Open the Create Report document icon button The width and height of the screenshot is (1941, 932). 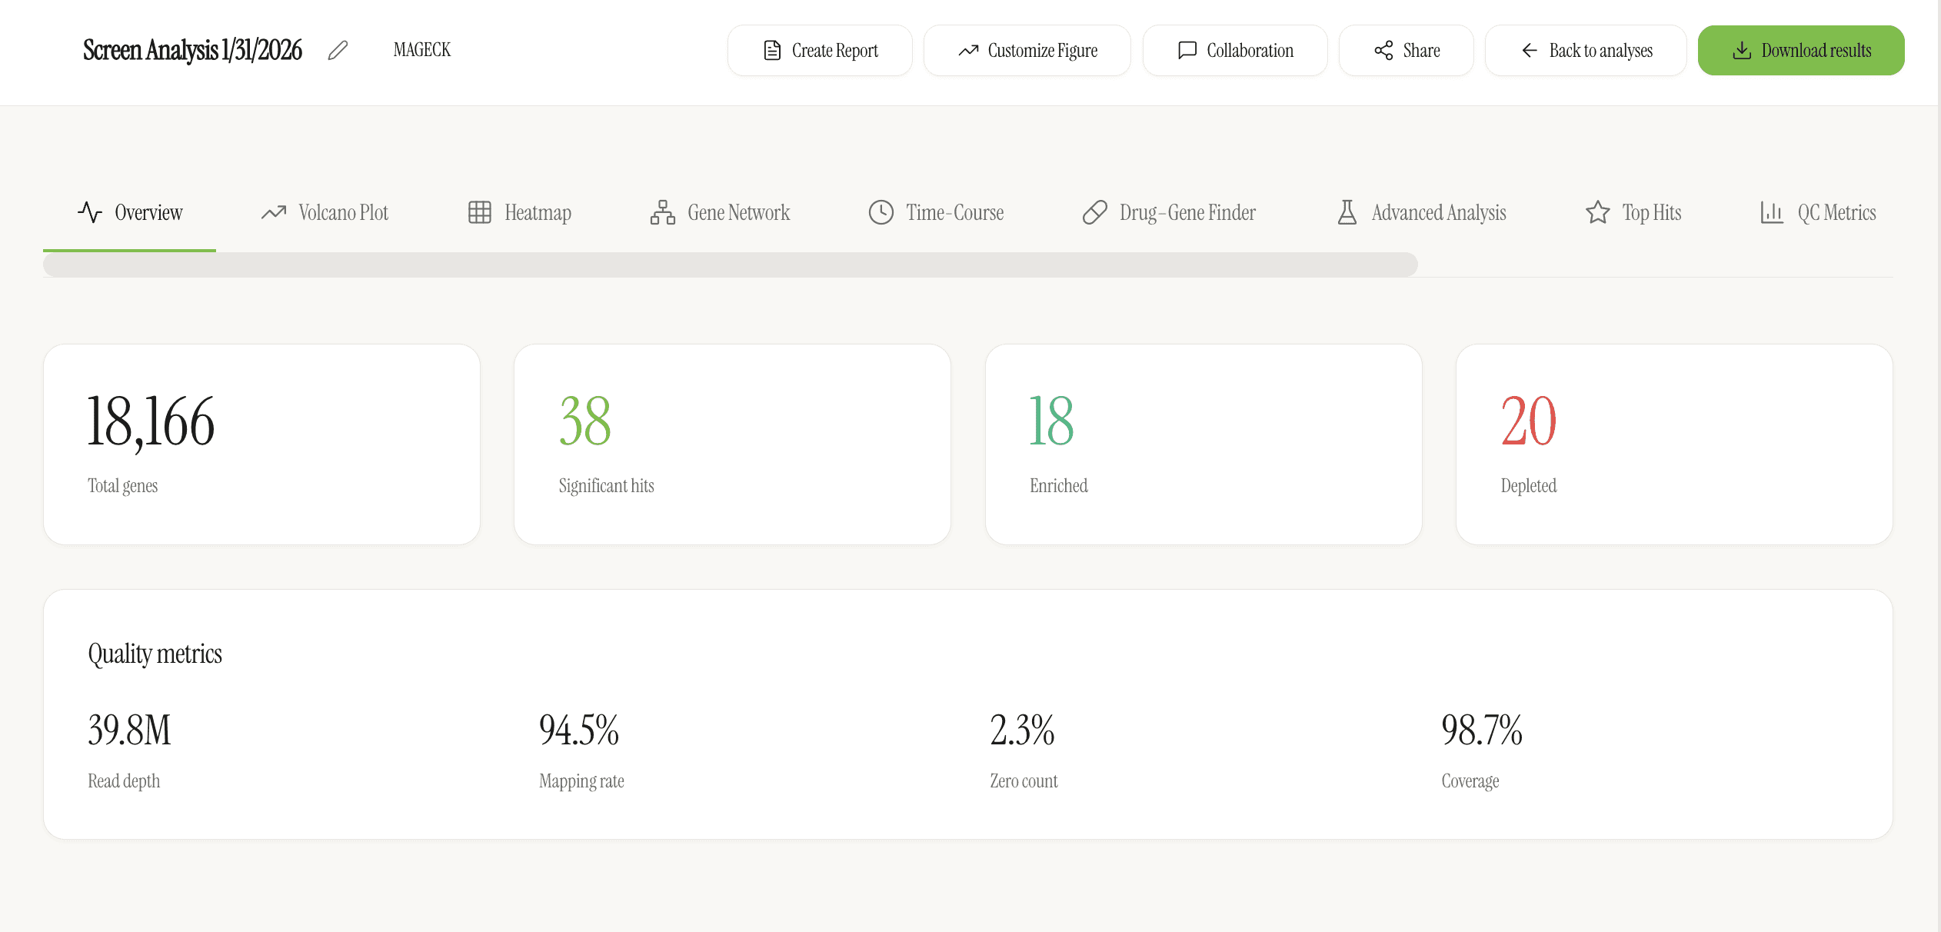pos(772,51)
